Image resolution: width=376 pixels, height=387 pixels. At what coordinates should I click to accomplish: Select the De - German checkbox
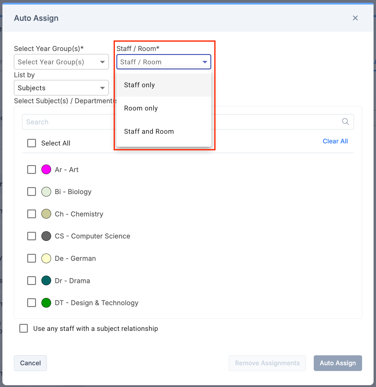pyautogui.click(x=32, y=258)
